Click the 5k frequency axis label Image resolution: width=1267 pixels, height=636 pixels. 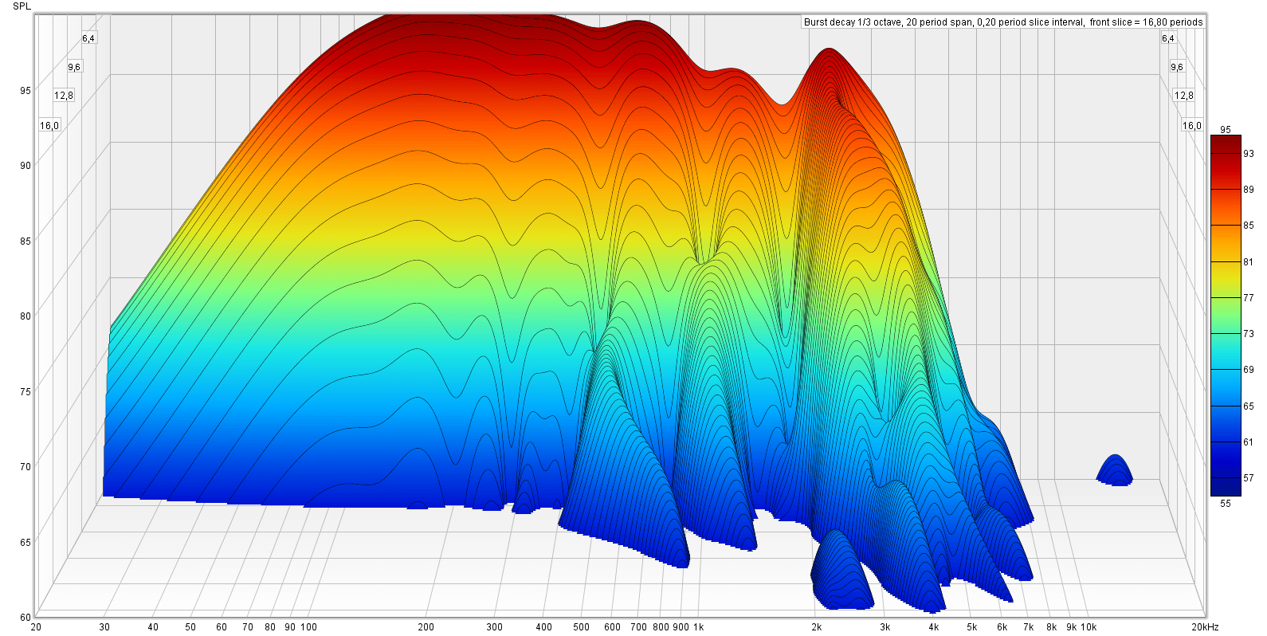[972, 627]
